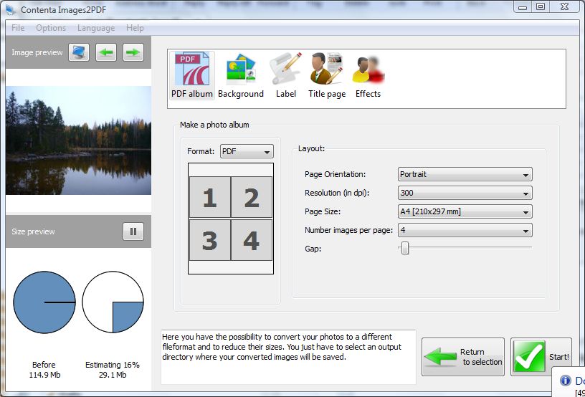Click the Start! button
585x397 pixels.
(541, 357)
